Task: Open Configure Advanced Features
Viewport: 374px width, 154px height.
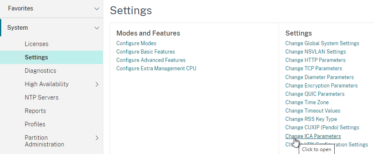Action: click(x=151, y=60)
